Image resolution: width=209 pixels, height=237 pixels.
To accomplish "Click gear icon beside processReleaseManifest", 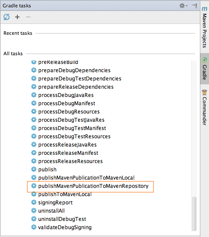I will click(x=34, y=153).
